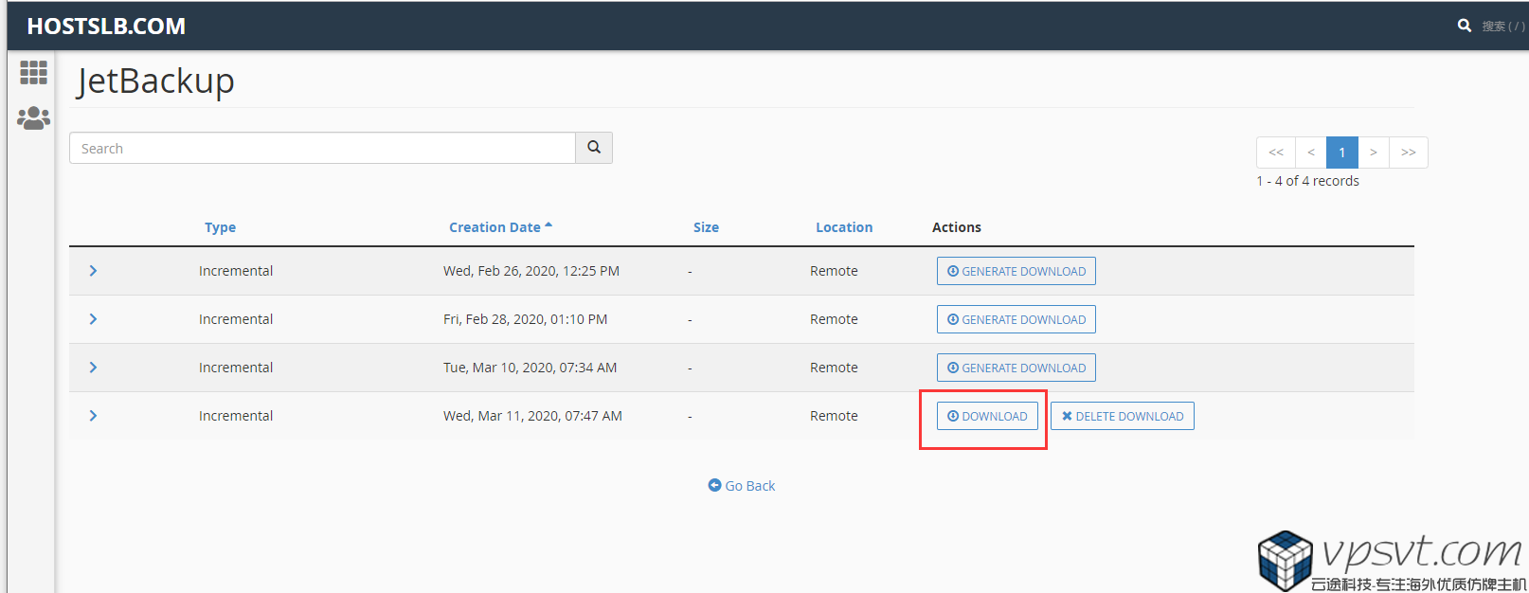Open the user manager people icon
The width and height of the screenshot is (1529, 593).
coord(33,118)
